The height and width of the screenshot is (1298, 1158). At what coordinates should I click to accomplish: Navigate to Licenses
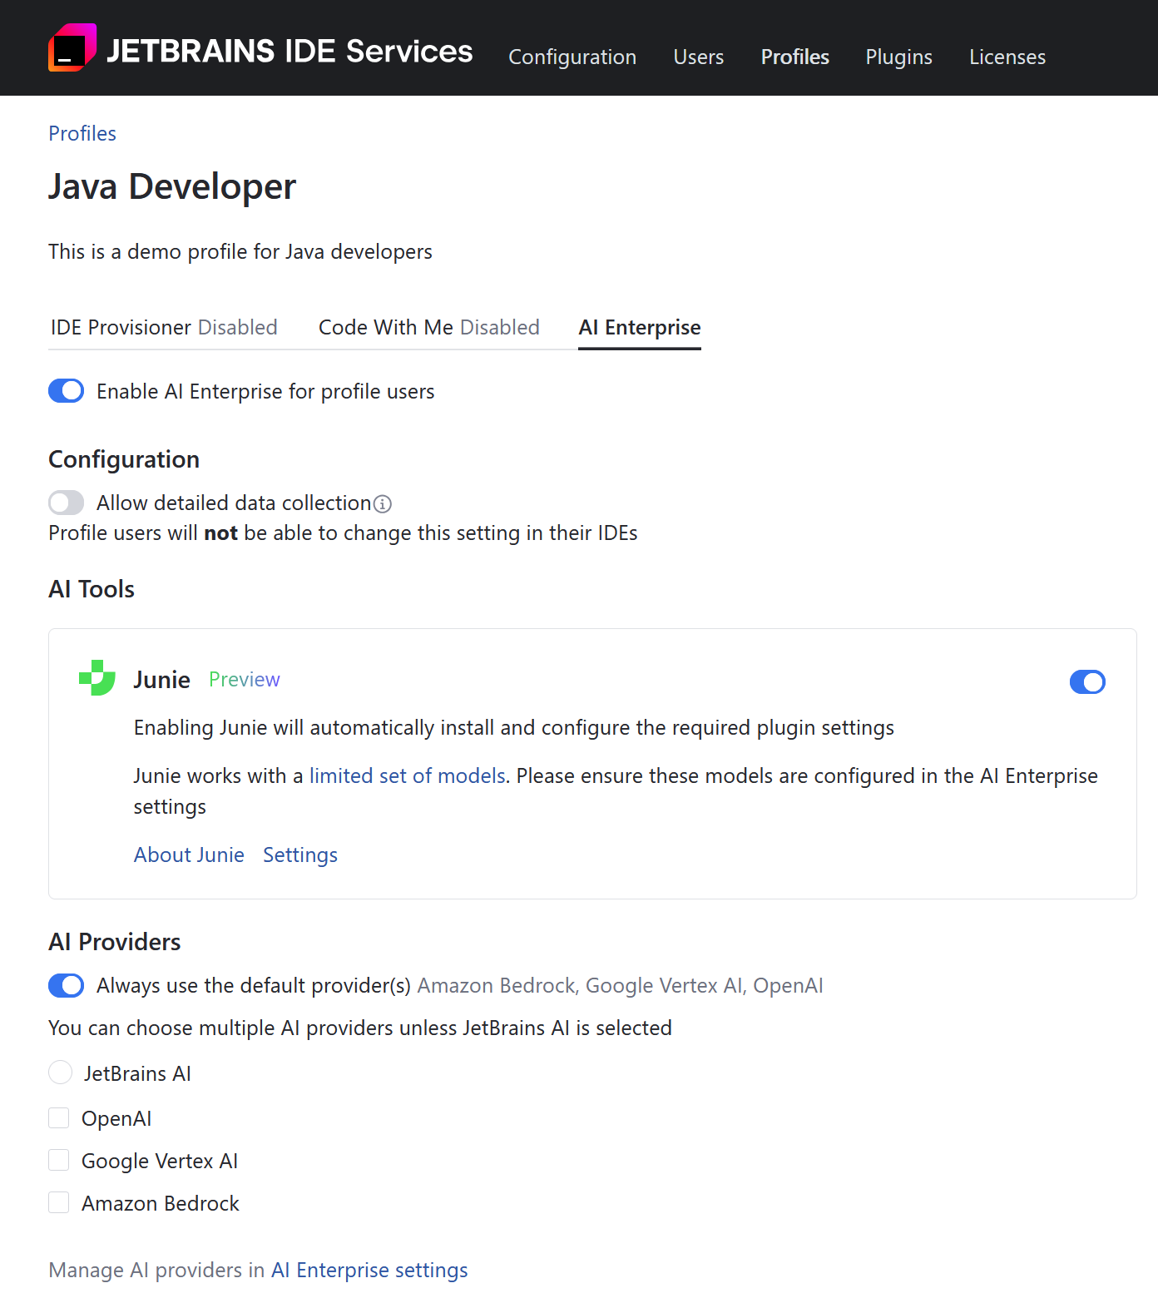1007,57
